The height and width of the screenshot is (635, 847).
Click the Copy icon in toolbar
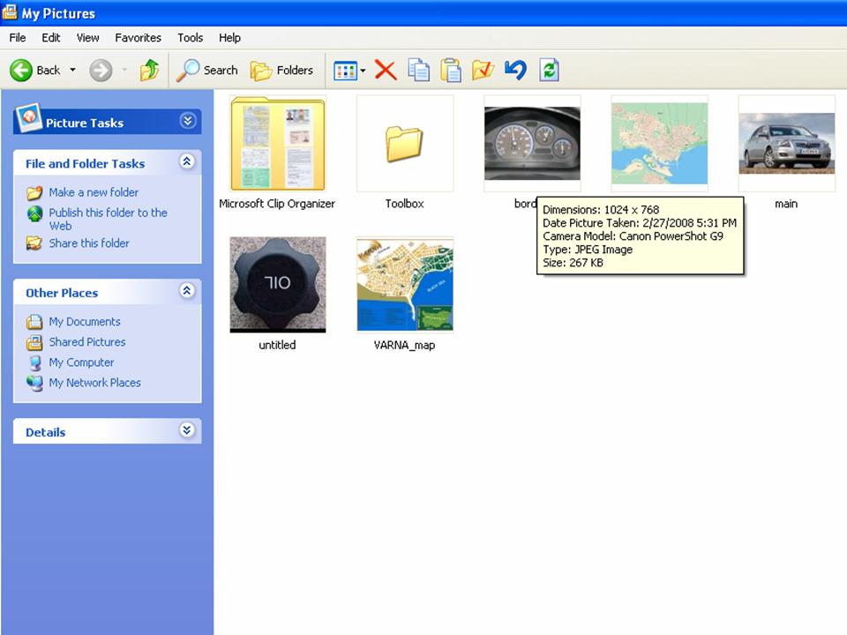tap(418, 71)
